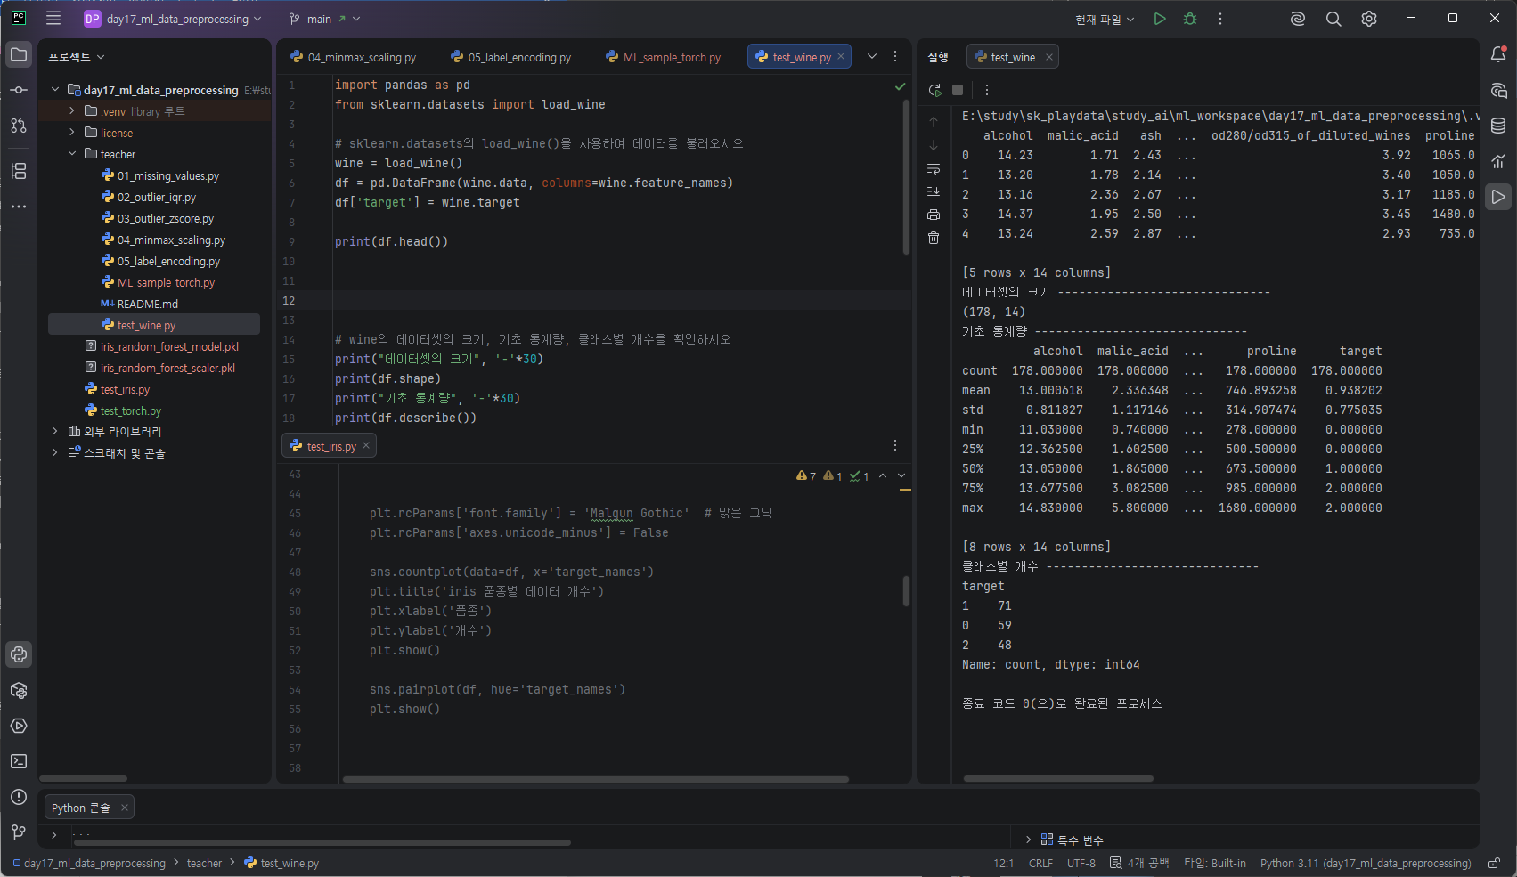Clear all run console output
The height and width of the screenshot is (877, 1517).
click(934, 238)
